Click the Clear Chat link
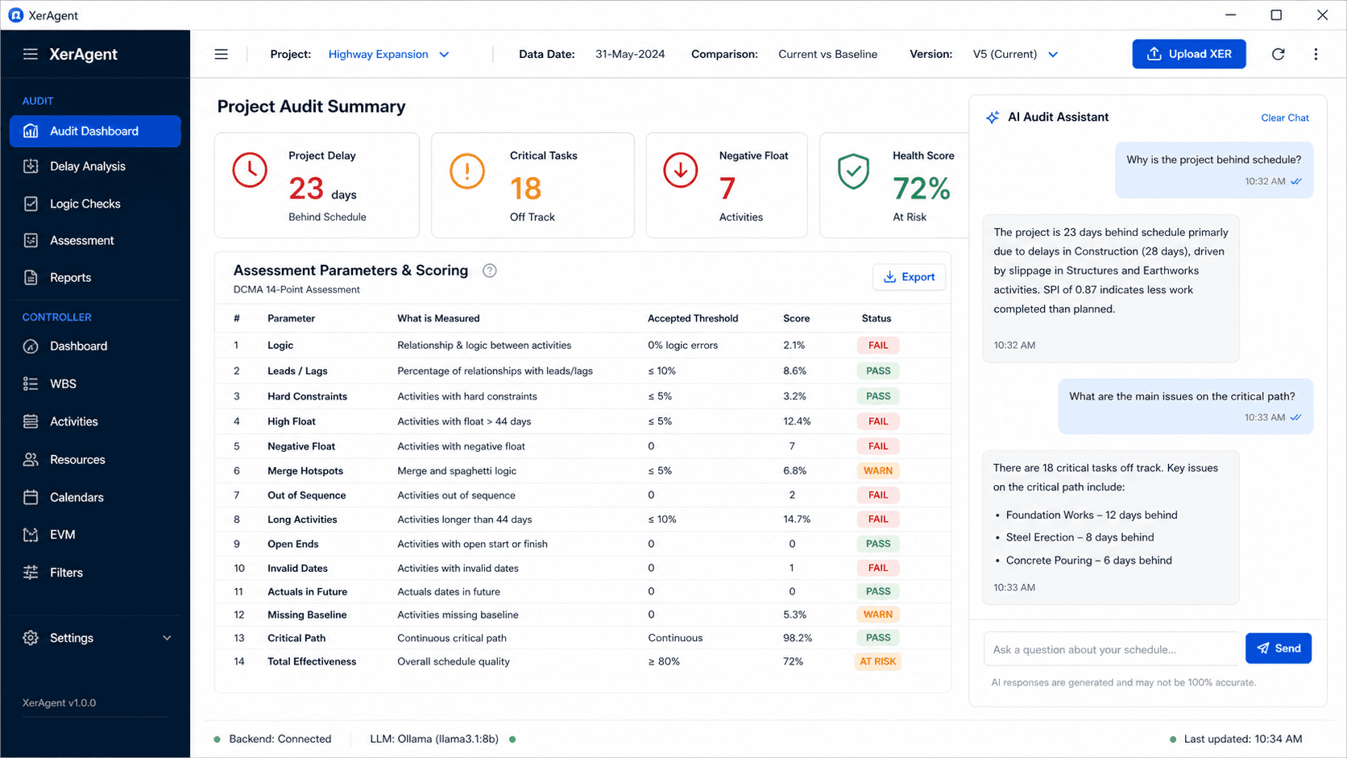 1284,118
